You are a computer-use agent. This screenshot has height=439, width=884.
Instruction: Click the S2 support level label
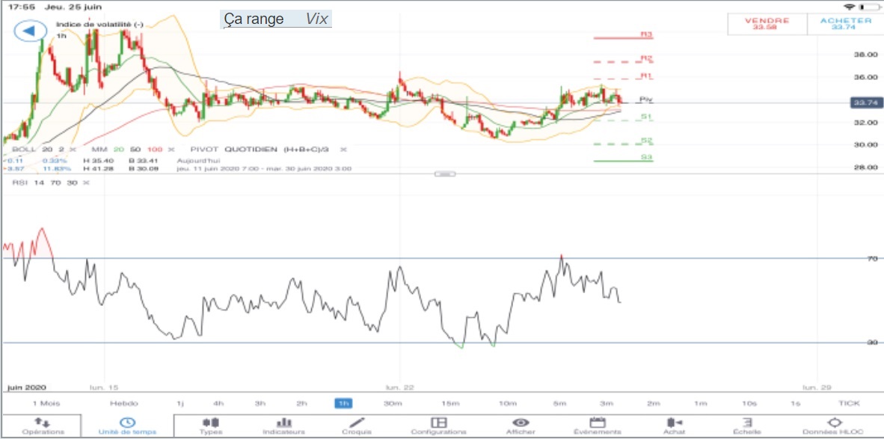pos(647,141)
